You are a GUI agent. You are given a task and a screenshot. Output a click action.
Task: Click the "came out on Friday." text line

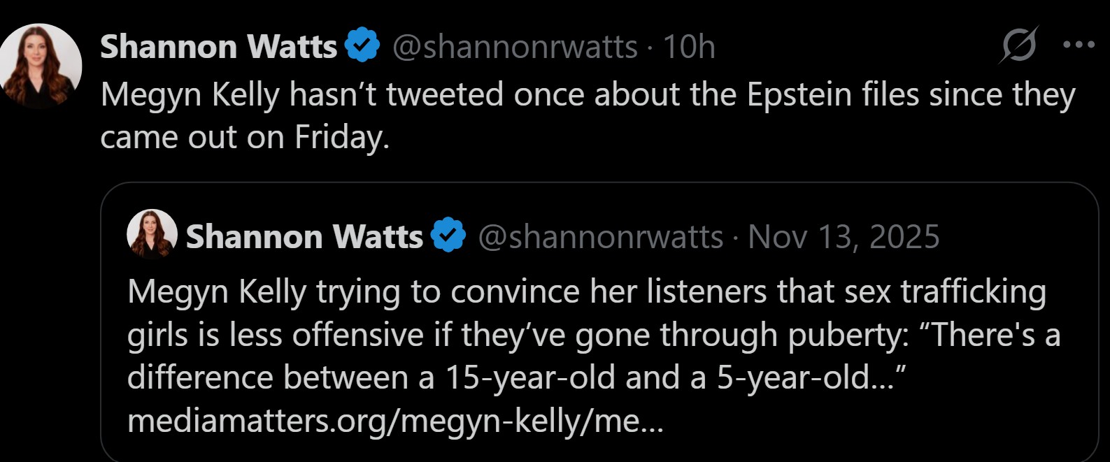pos(244,137)
